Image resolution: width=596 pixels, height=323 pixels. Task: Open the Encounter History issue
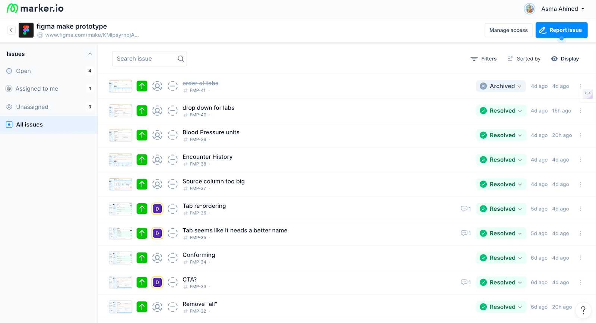(x=207, y=157)
